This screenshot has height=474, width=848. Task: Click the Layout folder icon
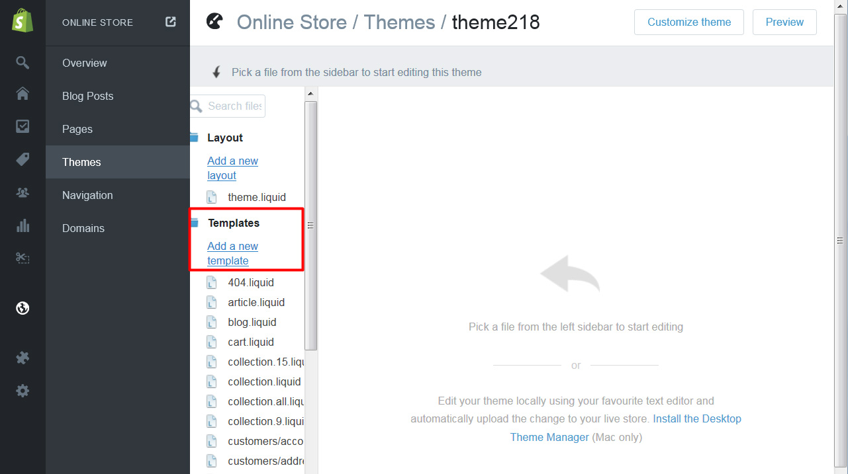click(x=195, y=138)
